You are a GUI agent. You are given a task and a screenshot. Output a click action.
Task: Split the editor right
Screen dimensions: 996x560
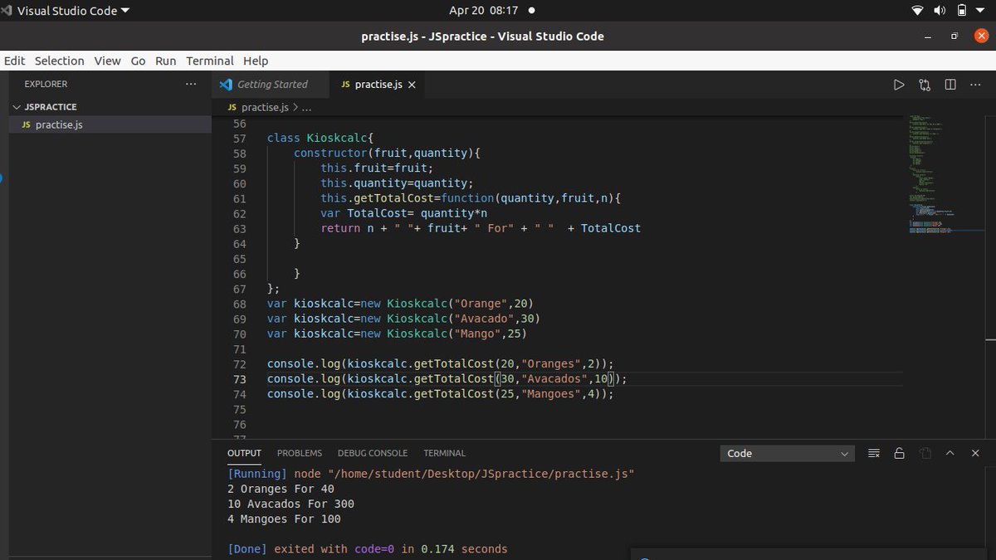(950, 85)
